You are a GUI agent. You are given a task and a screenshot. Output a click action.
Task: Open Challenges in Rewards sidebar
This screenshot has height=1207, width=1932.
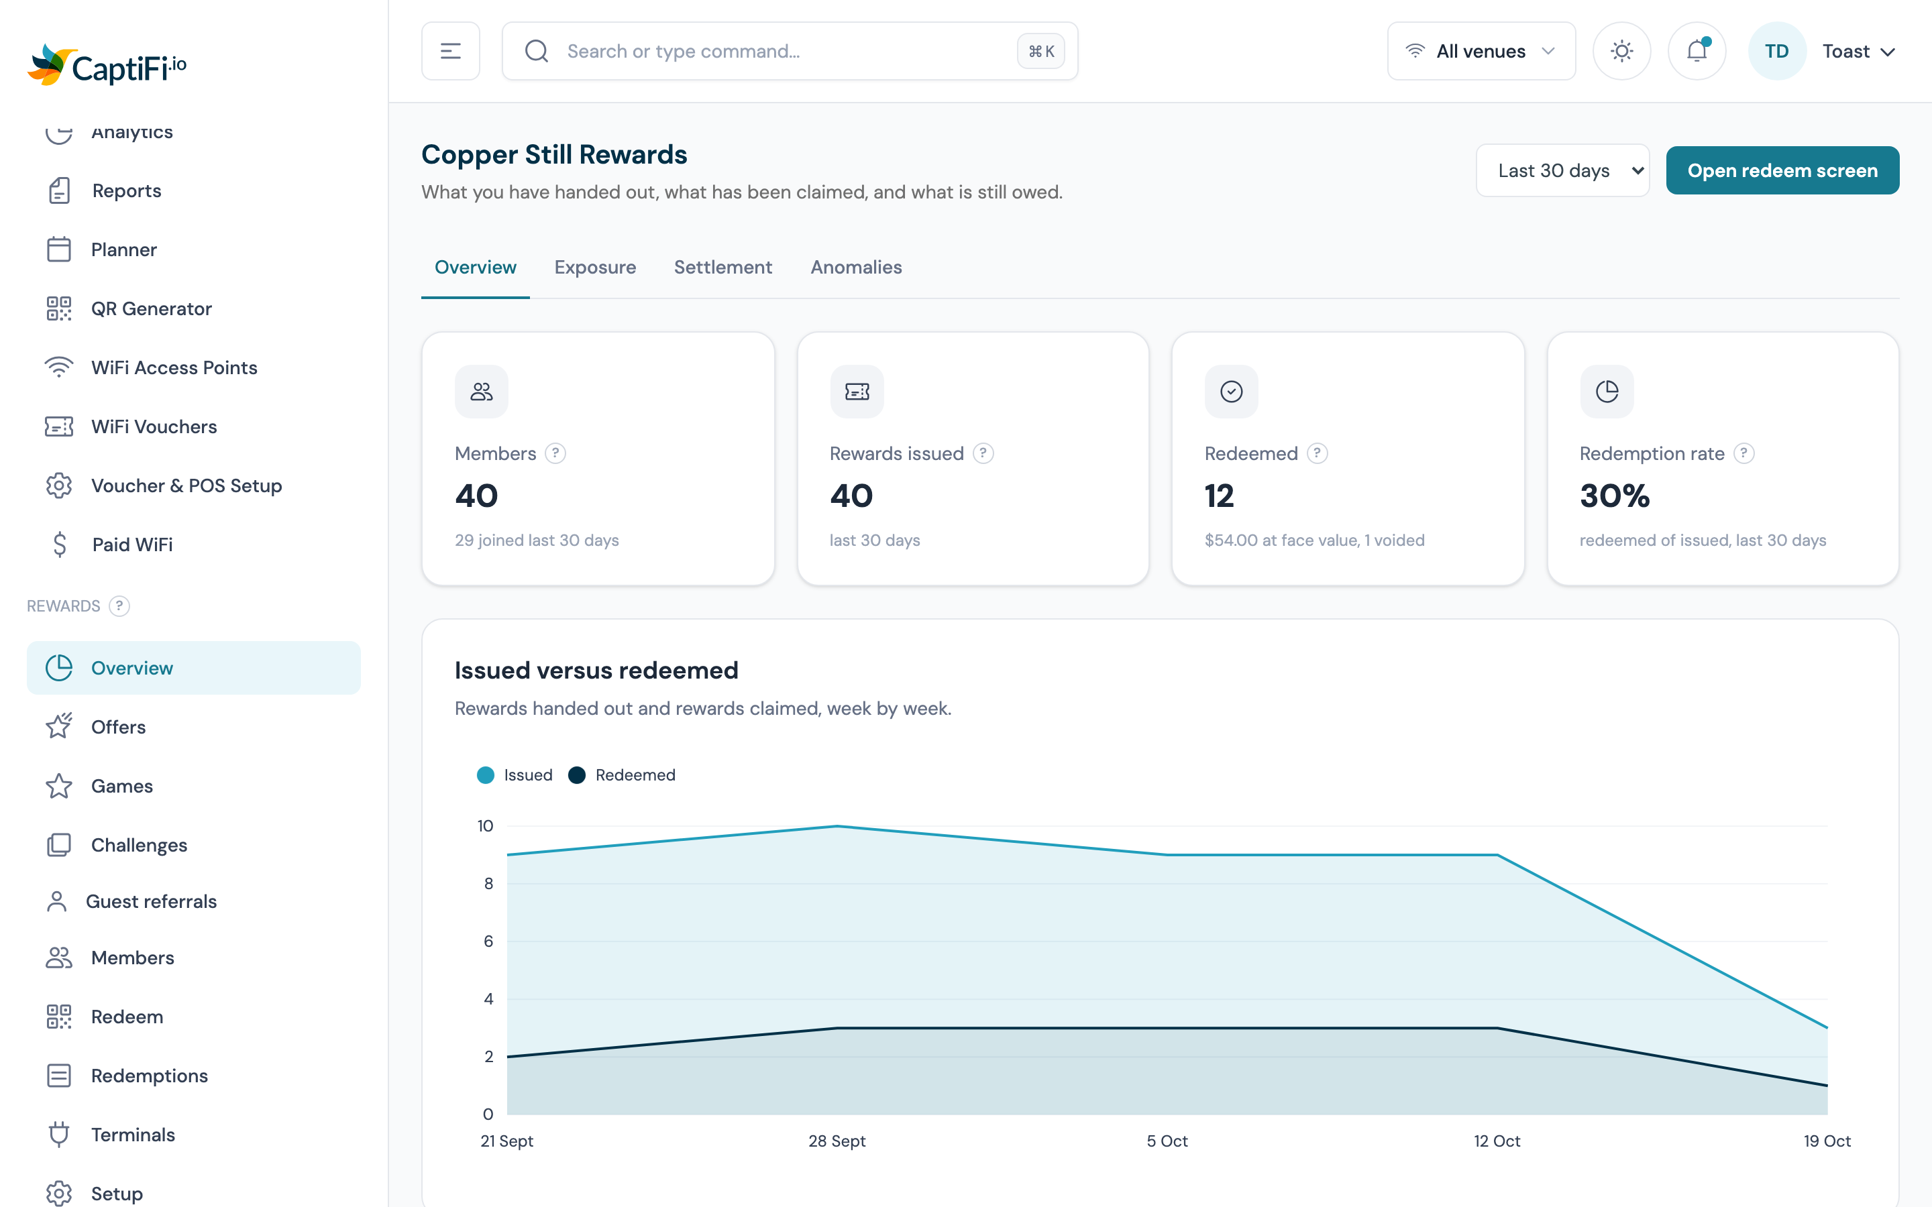193,846
